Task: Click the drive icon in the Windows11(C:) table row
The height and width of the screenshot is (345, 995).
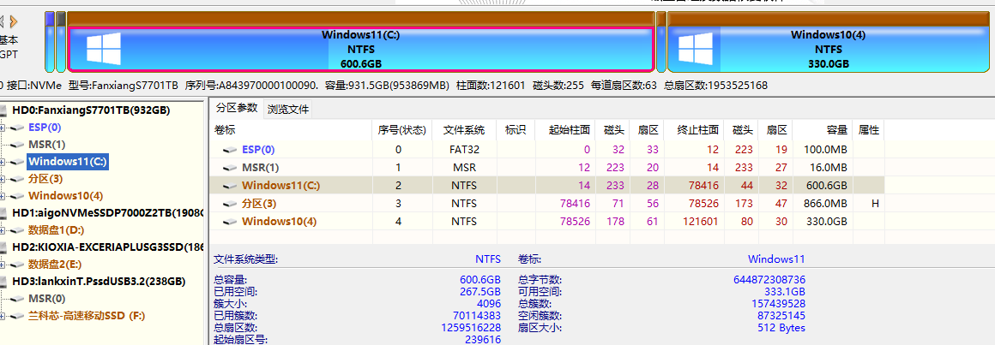Action: pyautogui.click(x=230, y=186)
